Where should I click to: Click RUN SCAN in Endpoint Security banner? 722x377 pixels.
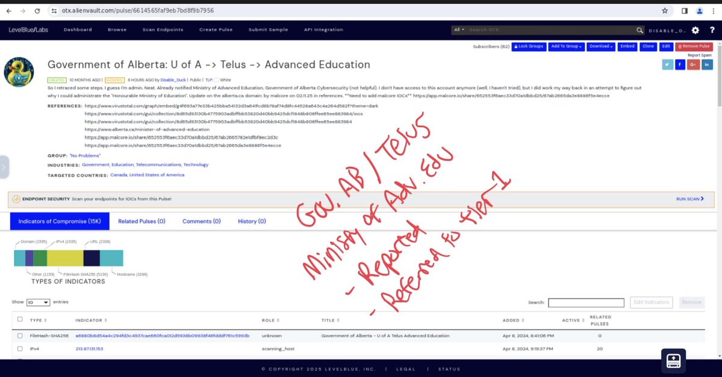point(689,199)
